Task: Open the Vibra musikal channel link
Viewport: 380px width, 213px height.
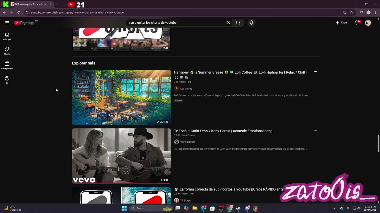Action: click(187, 142)
